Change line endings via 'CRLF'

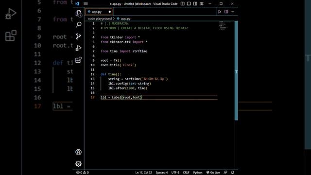tap(186, 173)
